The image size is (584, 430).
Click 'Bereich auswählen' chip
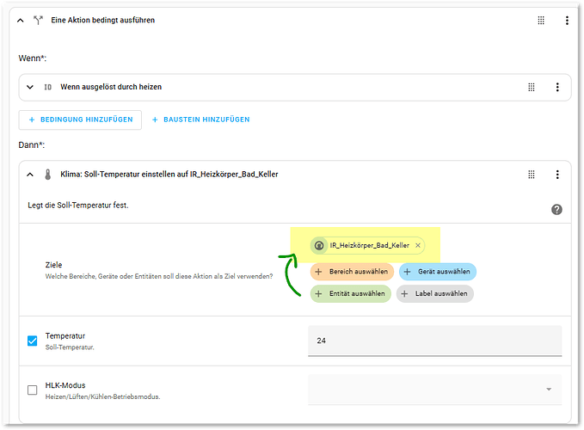coord(352,272)
